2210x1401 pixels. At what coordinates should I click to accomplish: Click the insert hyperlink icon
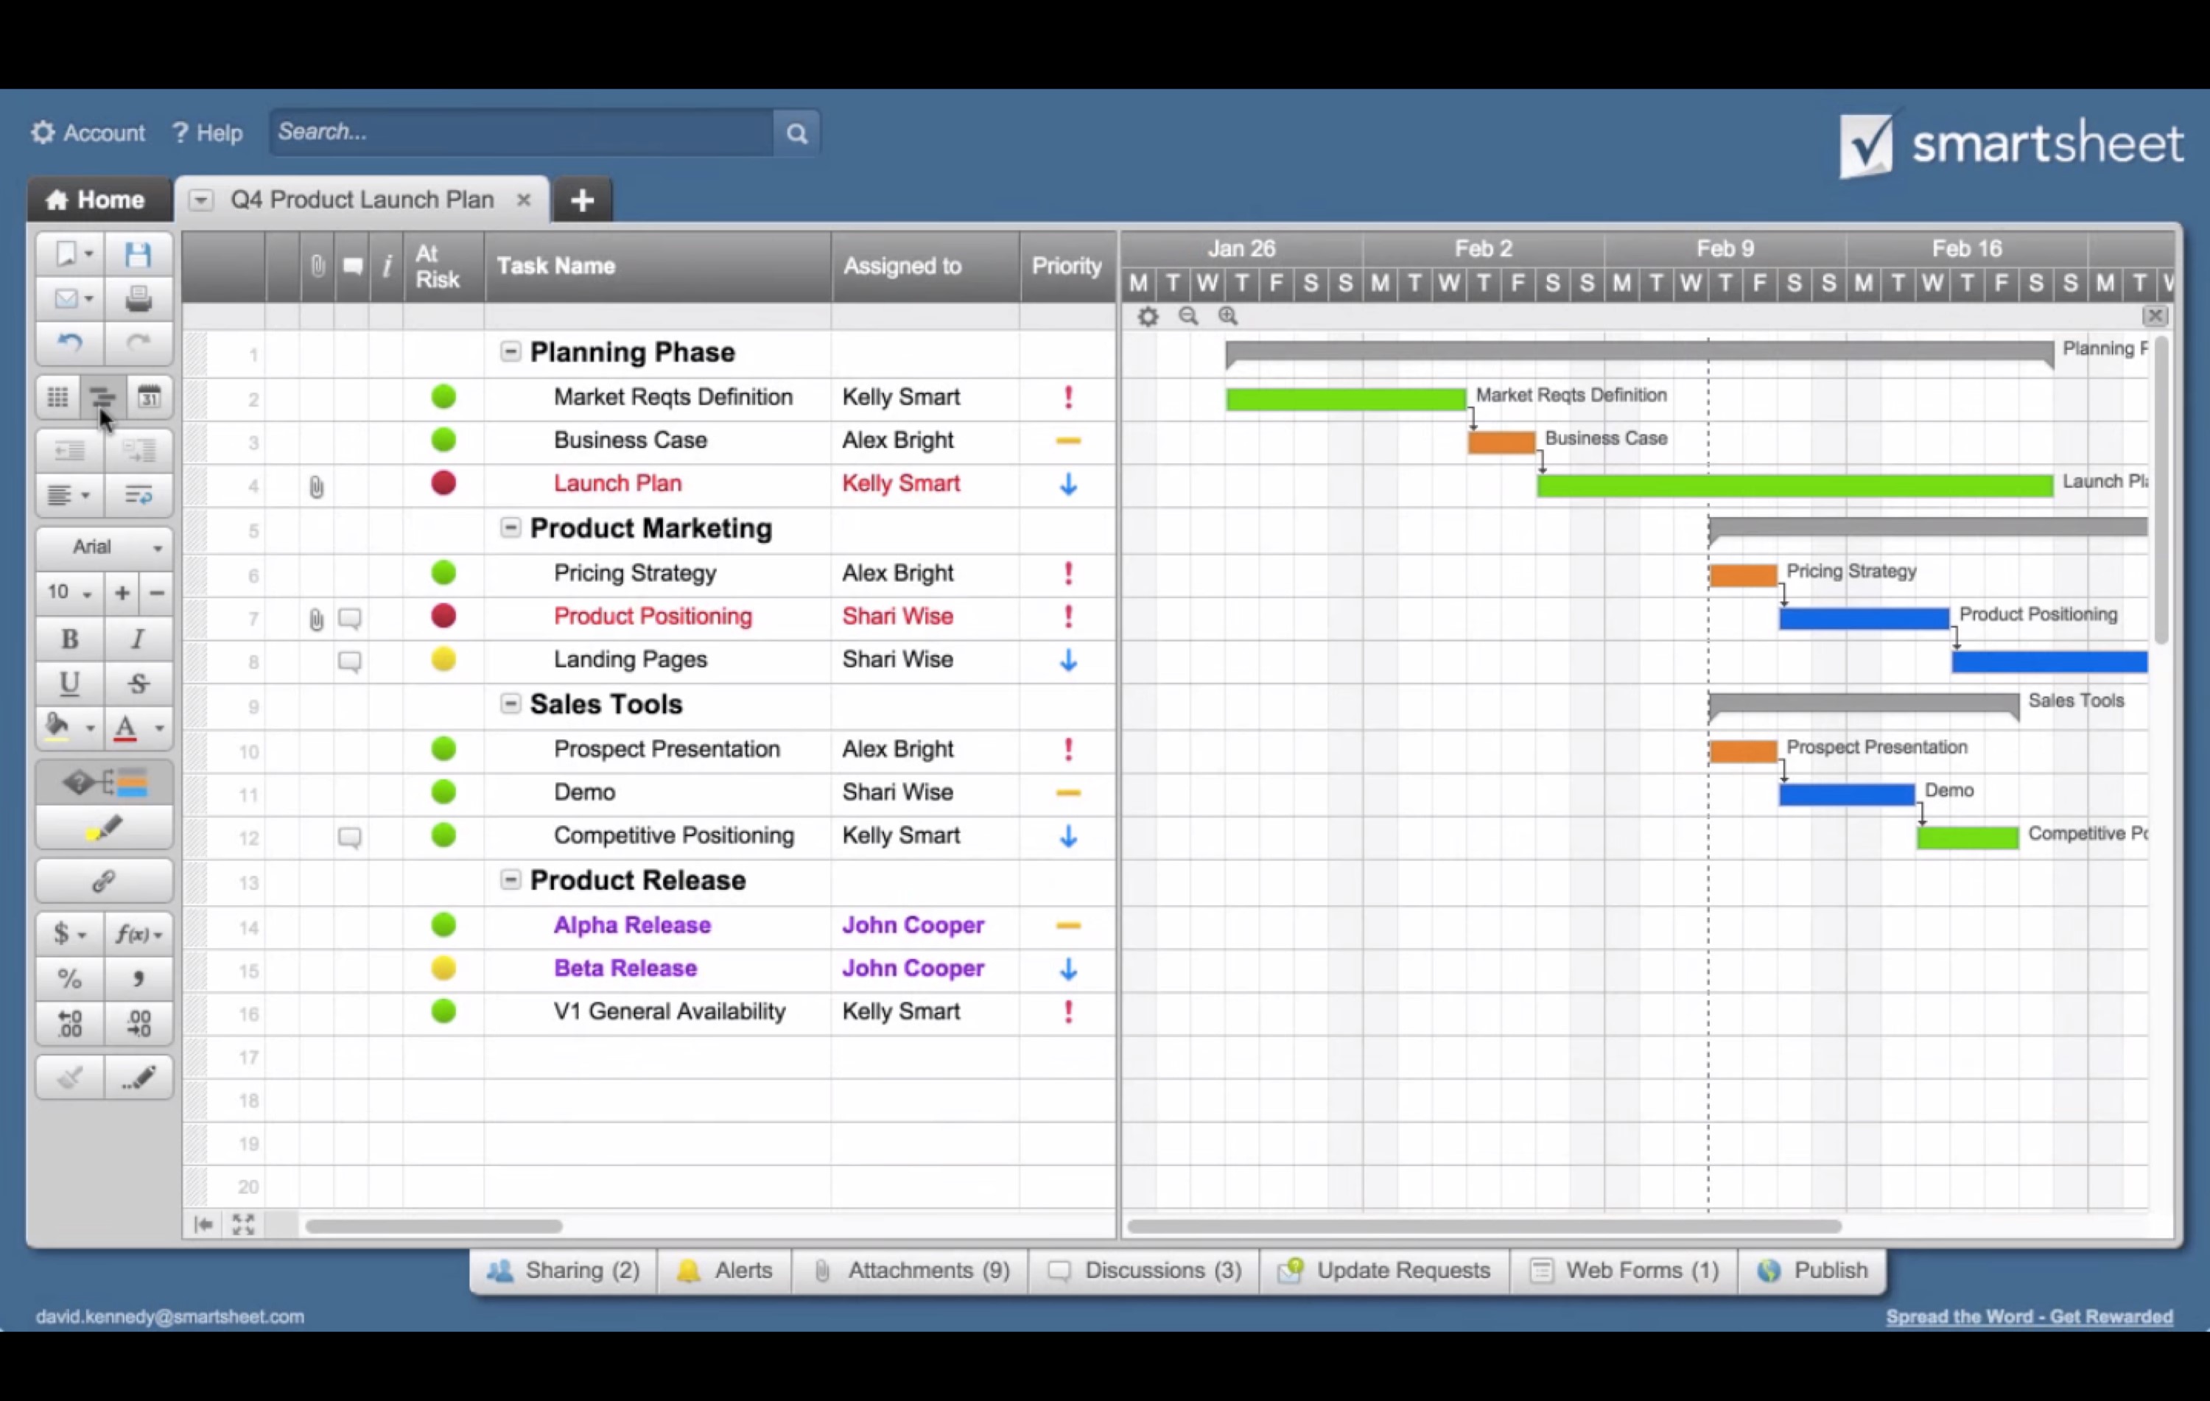point(104,882)
